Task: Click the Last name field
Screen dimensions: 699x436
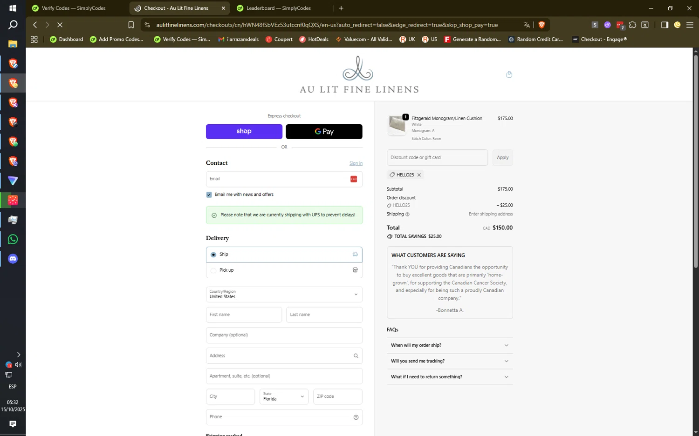Action: tap(324, 315)
